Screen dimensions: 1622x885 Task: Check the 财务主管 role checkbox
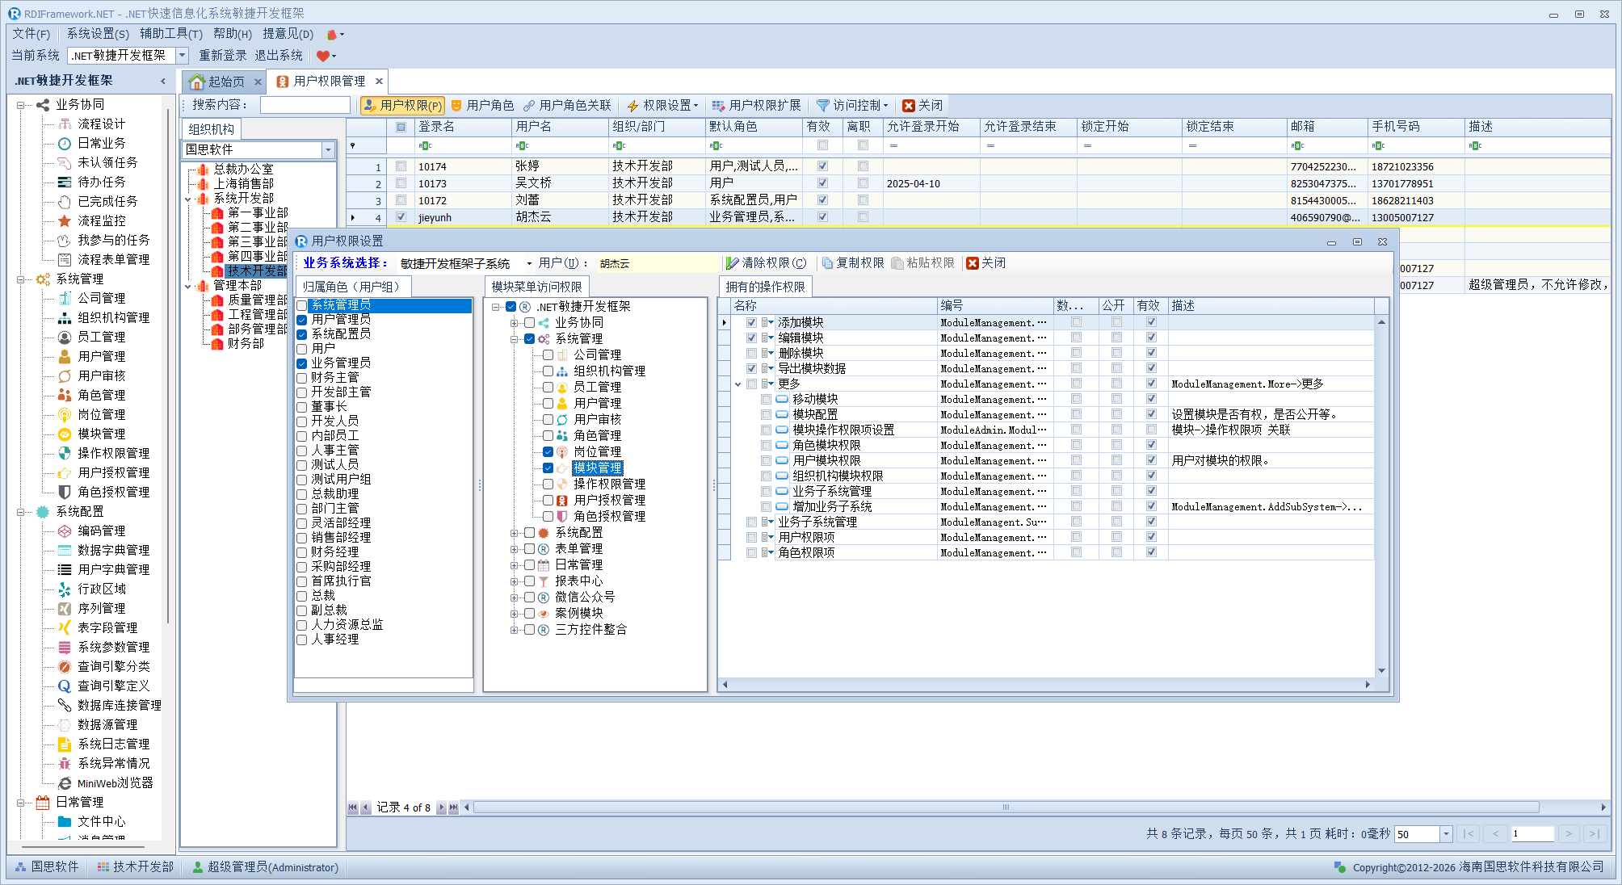(x=301, y=378)
